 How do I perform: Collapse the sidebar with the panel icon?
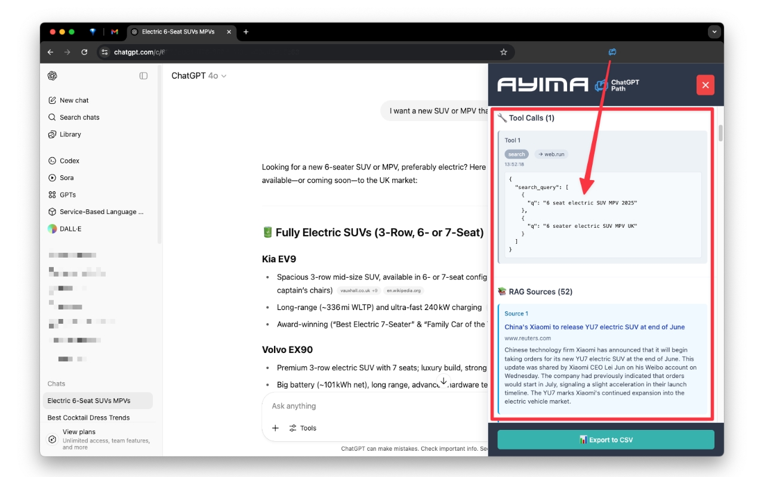pos(143,76)
